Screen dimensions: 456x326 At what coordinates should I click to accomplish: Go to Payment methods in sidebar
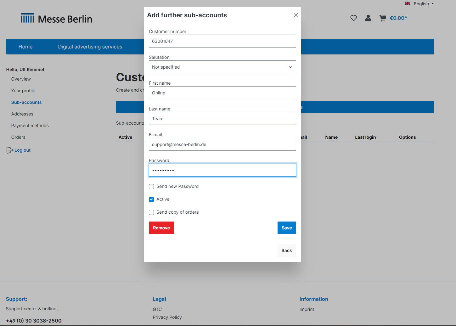pyautogui.click(x=30, y=126)
